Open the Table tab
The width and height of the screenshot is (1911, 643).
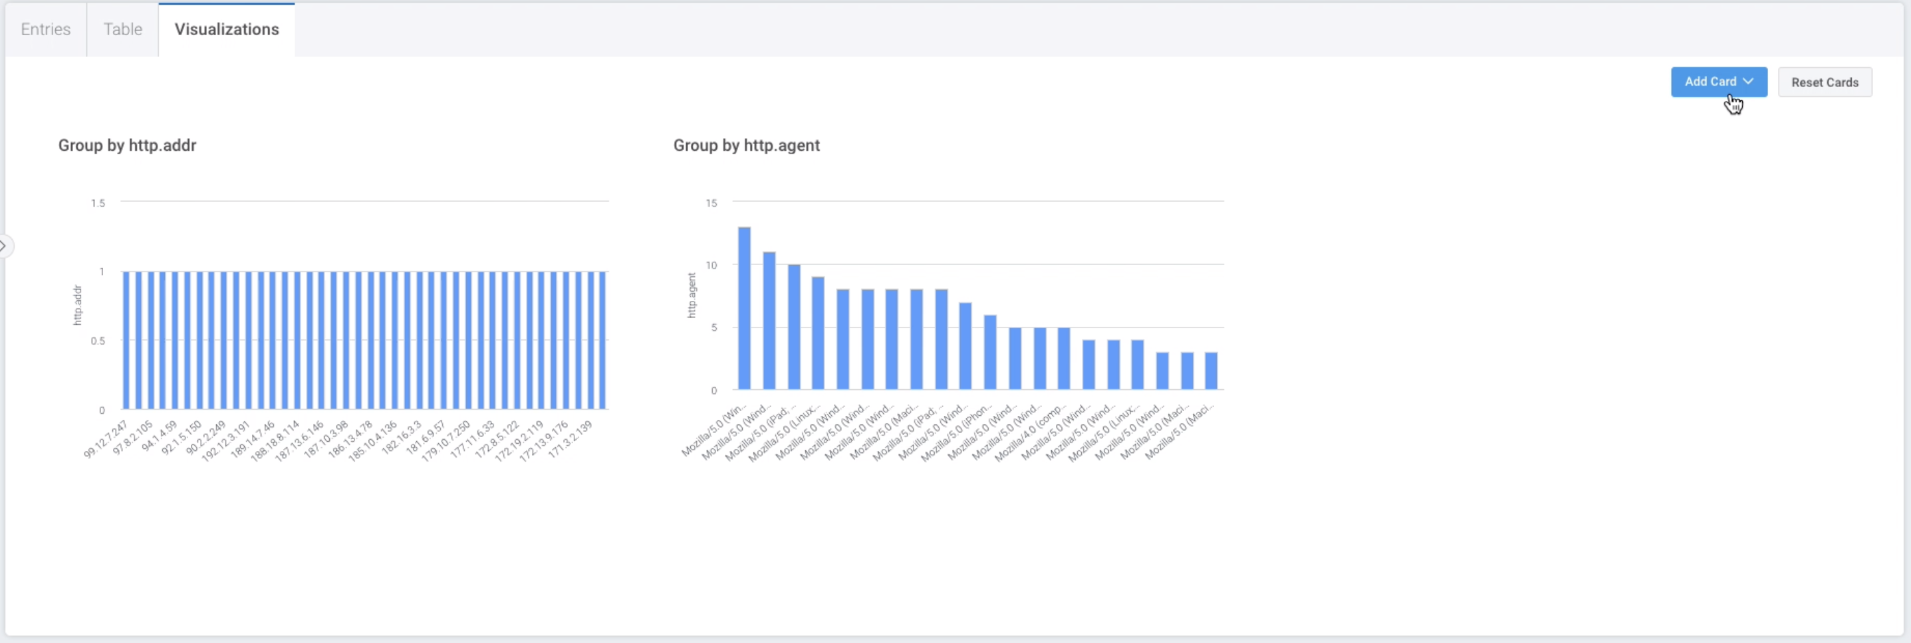tap(122, 30)
